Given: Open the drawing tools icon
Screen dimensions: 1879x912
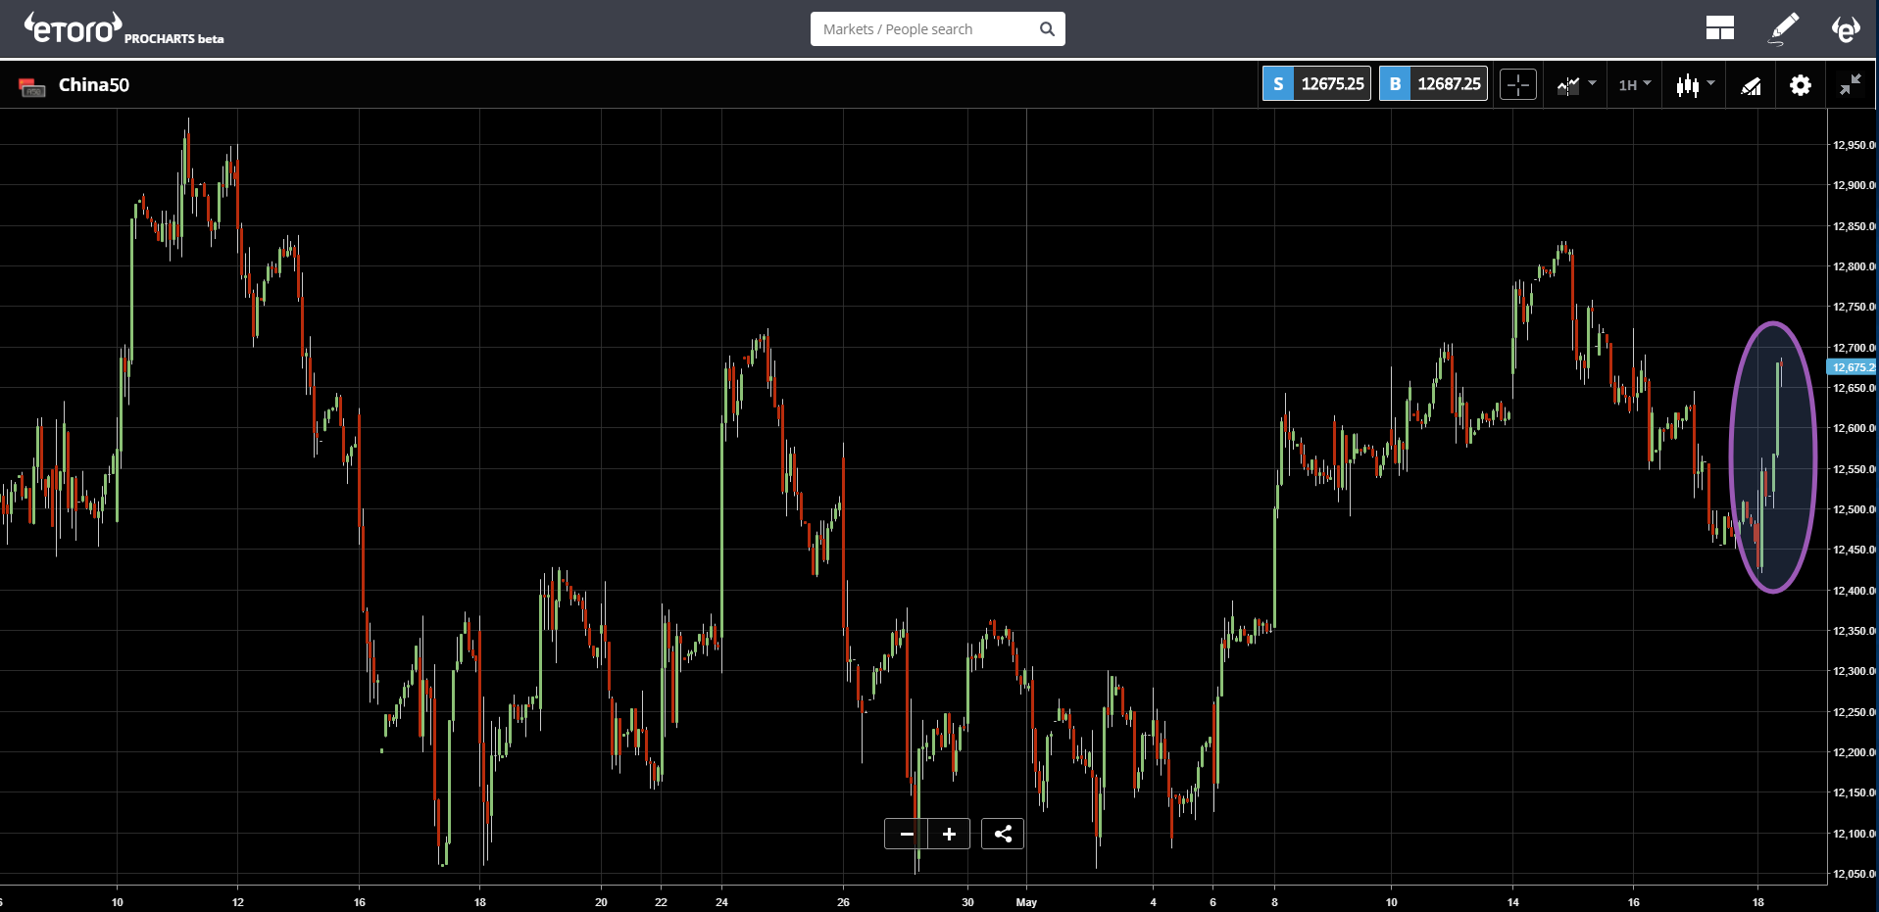Looking at the screenshot, I should tap(1752, 86).
